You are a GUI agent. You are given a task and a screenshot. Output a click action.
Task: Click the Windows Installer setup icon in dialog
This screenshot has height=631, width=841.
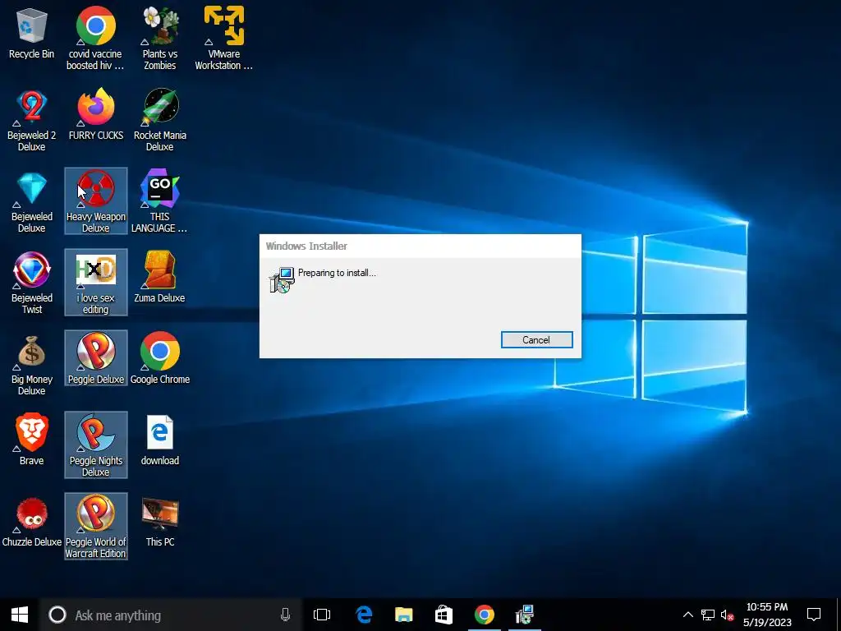coord(282,280)
